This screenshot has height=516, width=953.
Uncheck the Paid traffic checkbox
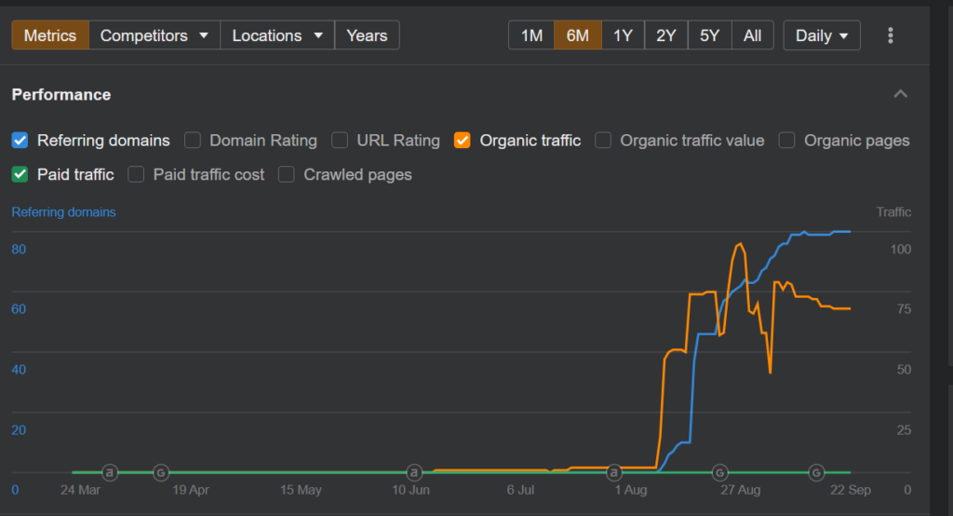click(20, 174)
